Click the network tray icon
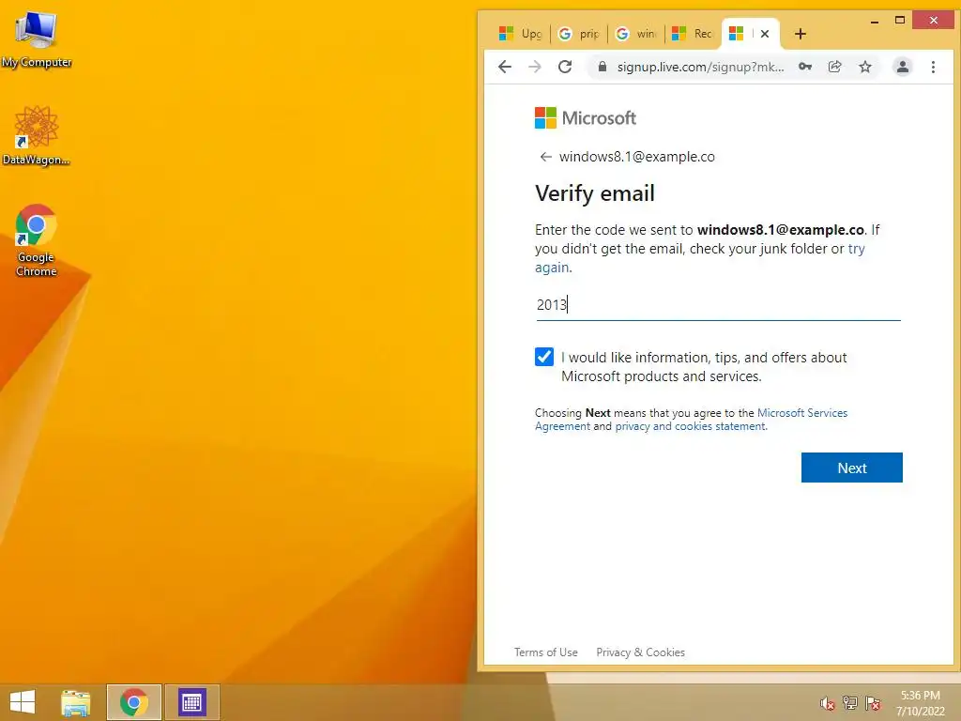Viewport: 961px width, 721px height. [x=849, y=703]
